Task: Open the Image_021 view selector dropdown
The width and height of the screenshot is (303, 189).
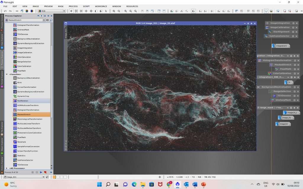Action: (x=43, y=177)
